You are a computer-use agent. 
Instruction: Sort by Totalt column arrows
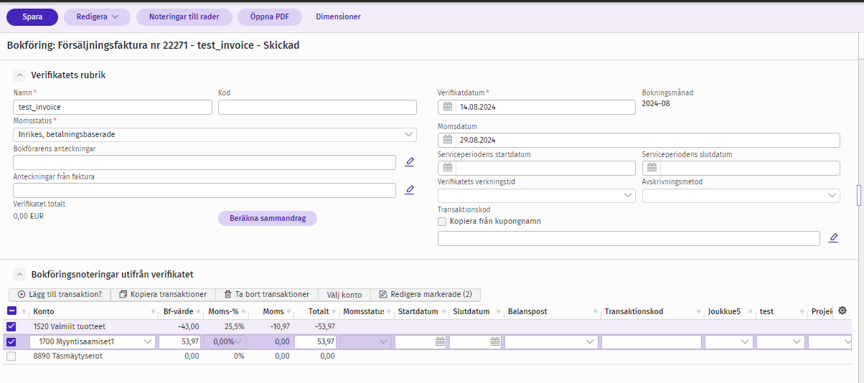point(334,312)
